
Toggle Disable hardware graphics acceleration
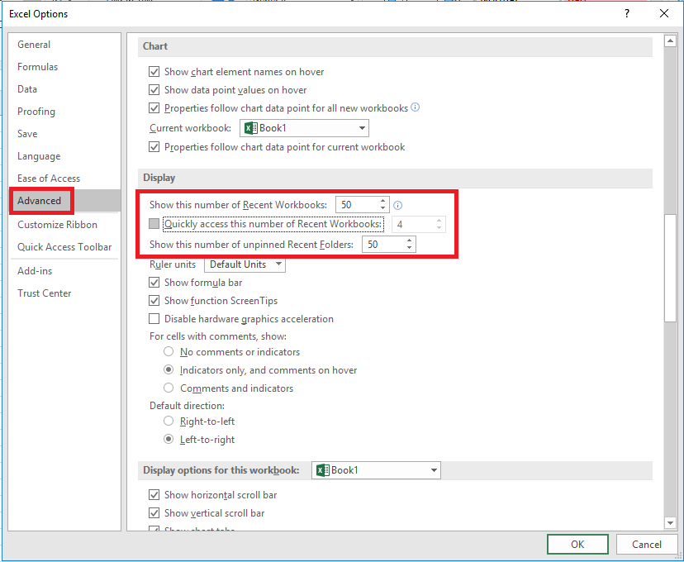(154, 319)
